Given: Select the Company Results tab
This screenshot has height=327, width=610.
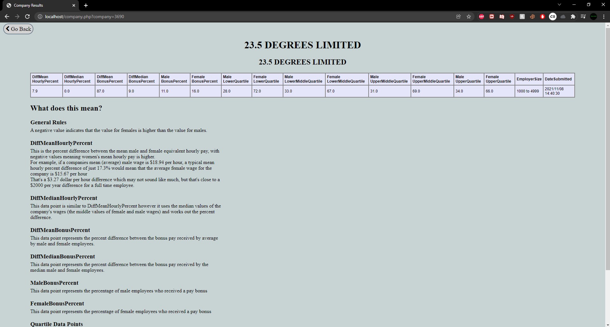Looking at the screenshot, I should (41, 5).
